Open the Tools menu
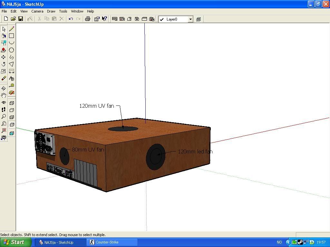Image resolution: width=330 pixels, height=247 pixels. point(63,11)
